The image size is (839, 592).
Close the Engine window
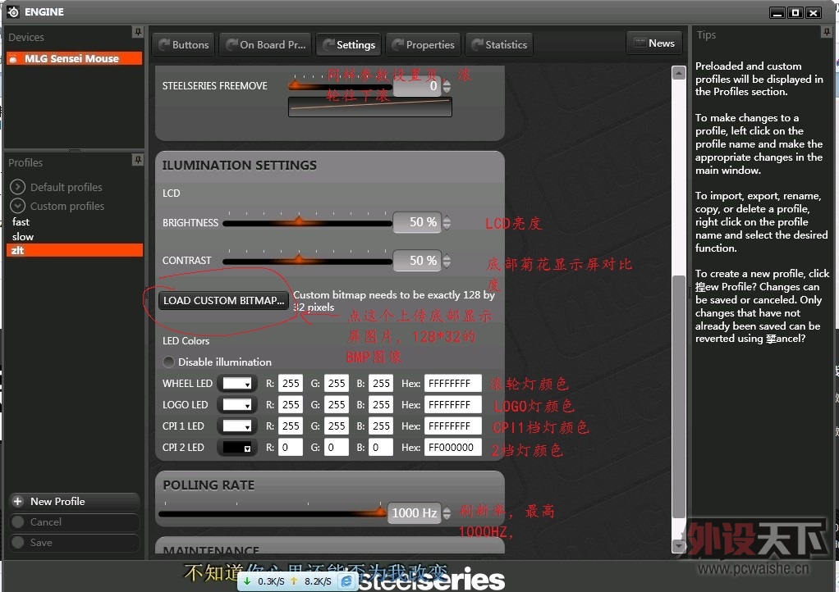click(814, 12)
